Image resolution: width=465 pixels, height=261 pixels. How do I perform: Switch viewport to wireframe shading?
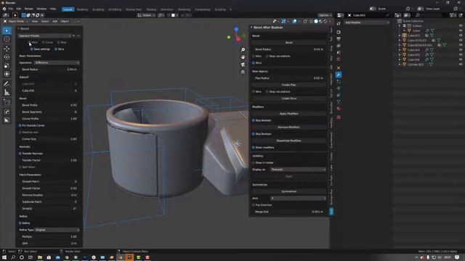click(311, 21)
